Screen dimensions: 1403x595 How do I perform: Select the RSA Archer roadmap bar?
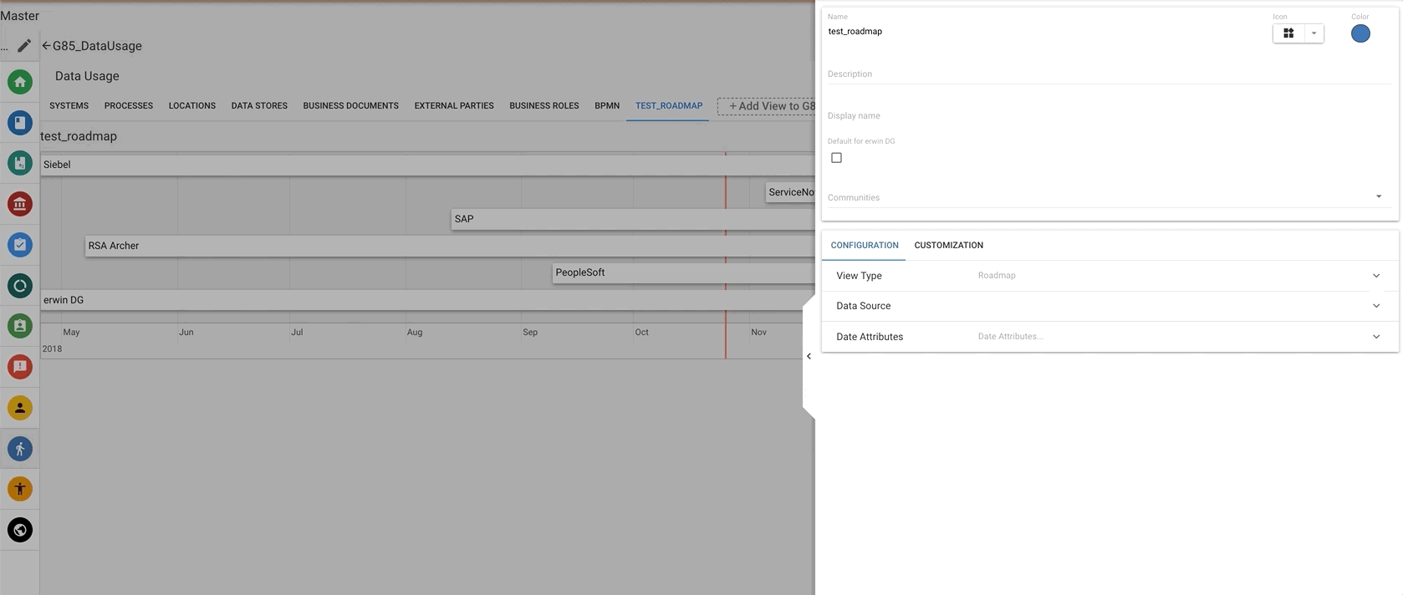pos(450,246)
